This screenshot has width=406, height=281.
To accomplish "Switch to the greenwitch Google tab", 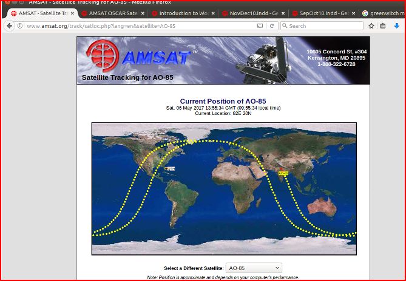I will (382, 13).
